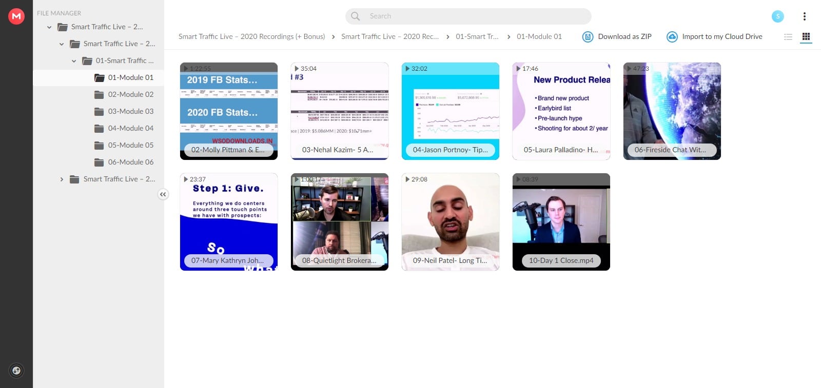The image size is (821, 388).
Task: Click the user avatar icon
Action: (x=777, y=16)
